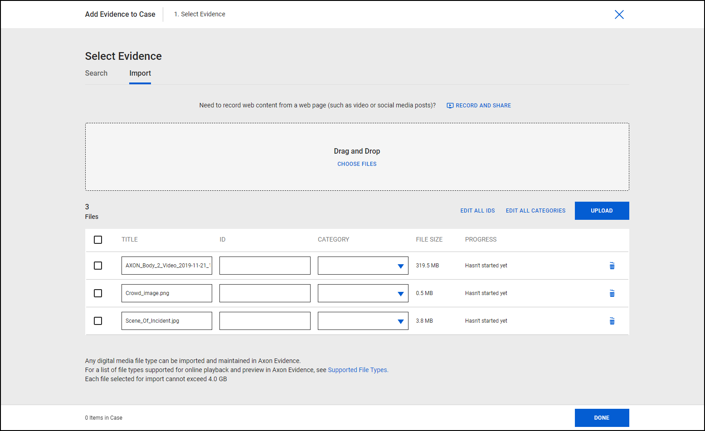Open the file picker via CHOOSE FILES
This screenshot has height=431, width=705.
click(x=357, y=164)
